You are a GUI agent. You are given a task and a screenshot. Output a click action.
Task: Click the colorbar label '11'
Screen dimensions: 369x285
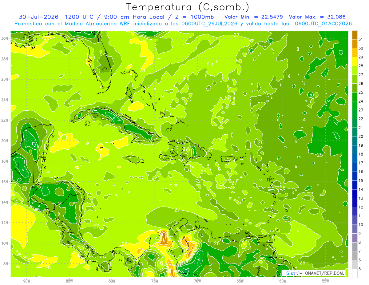point(361,216)
